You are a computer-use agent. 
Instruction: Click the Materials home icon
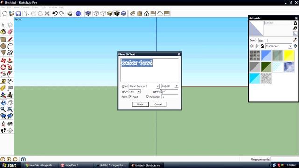262,46
